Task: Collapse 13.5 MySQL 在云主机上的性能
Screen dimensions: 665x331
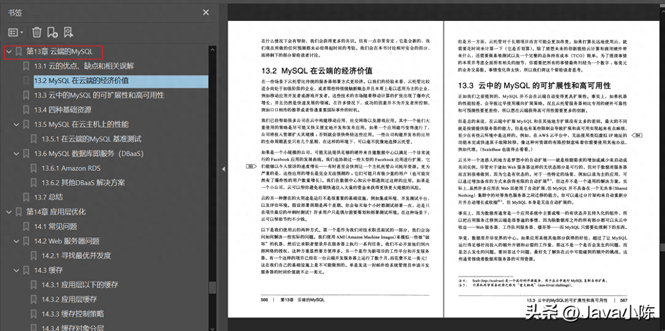Action: 16,124
